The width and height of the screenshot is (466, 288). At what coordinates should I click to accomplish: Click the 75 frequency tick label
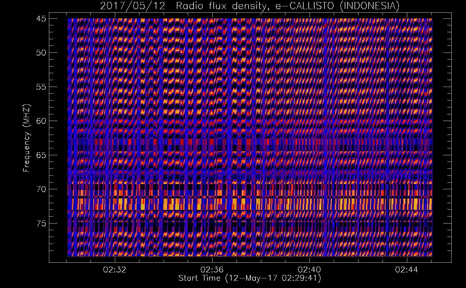(41, 223)
